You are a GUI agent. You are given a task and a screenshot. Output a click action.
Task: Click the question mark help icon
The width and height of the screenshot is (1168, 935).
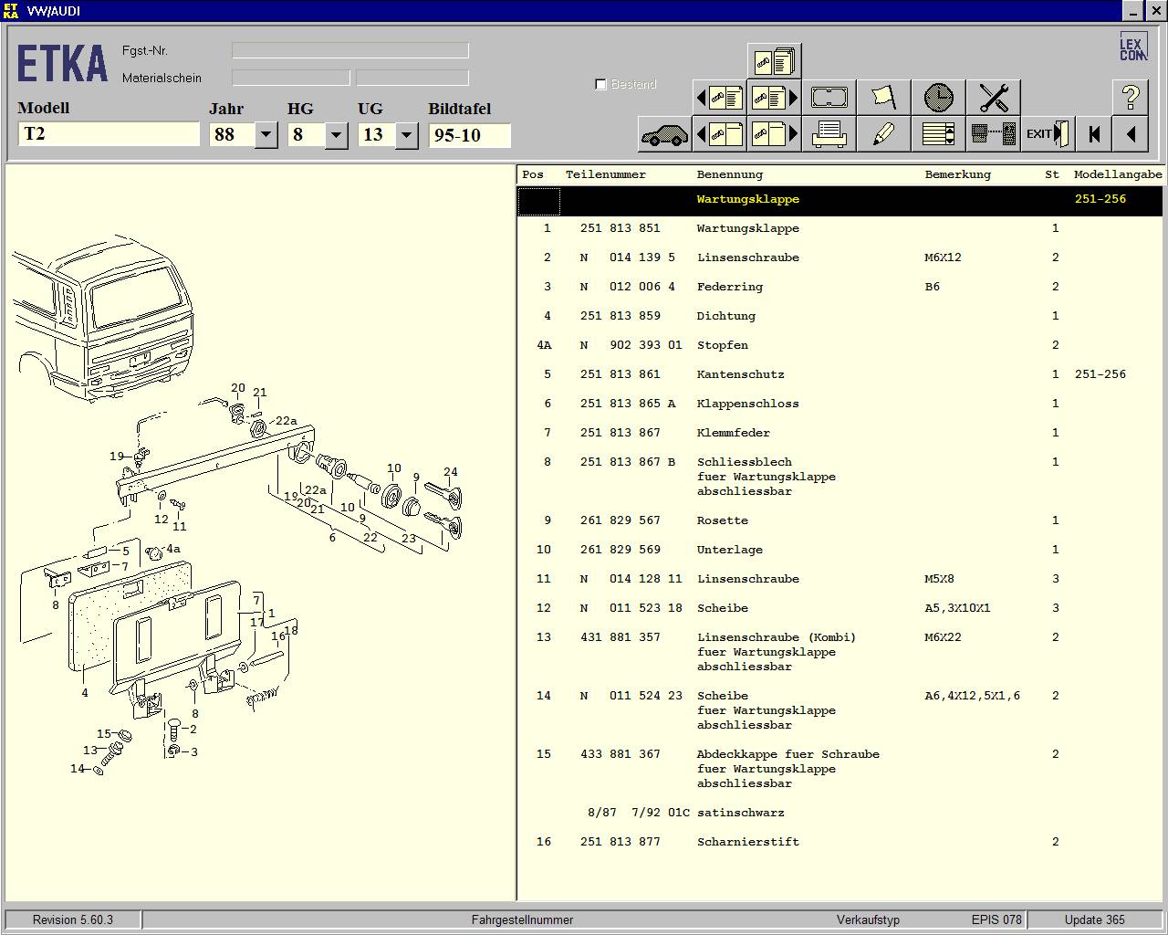click(1130, 98)
